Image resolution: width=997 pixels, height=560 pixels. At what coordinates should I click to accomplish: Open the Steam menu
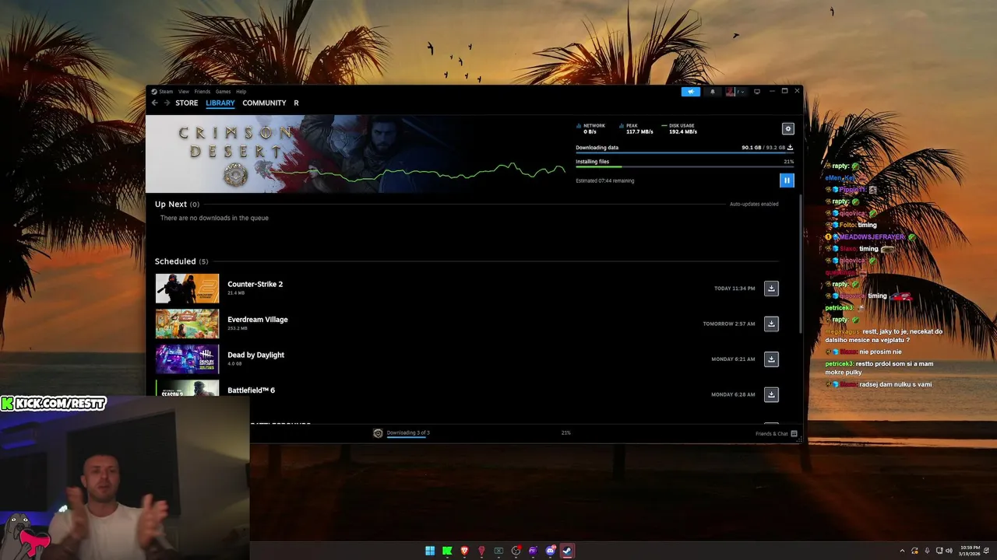[163, 92]
